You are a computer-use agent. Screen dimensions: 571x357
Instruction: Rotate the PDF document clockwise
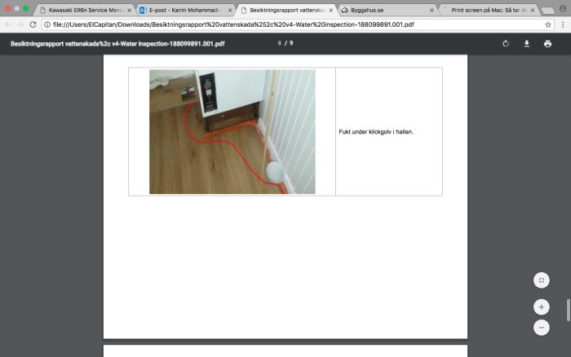506,44
